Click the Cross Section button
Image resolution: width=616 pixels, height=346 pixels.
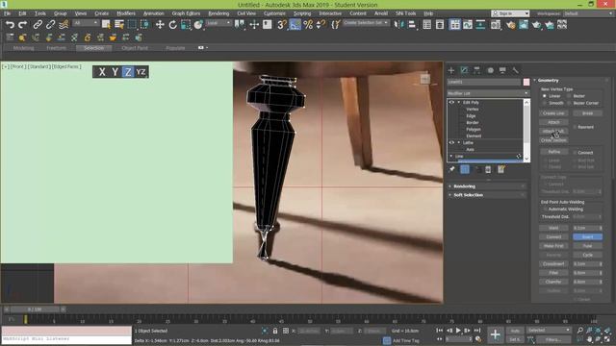point(553,140)
